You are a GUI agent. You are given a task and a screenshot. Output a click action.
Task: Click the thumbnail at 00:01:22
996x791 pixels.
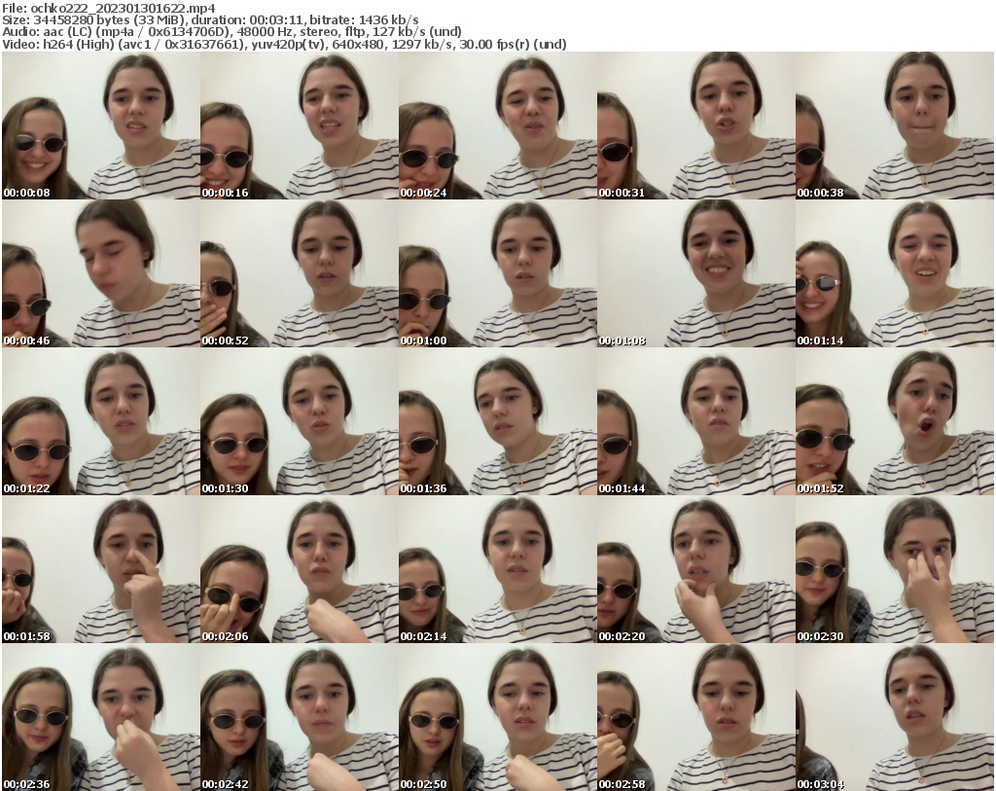tap(100, 422)
